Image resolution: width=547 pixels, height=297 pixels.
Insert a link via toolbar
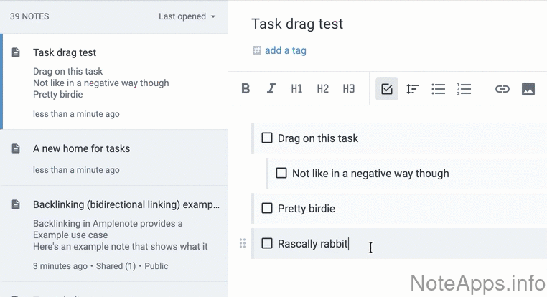(x=502, y=89)
